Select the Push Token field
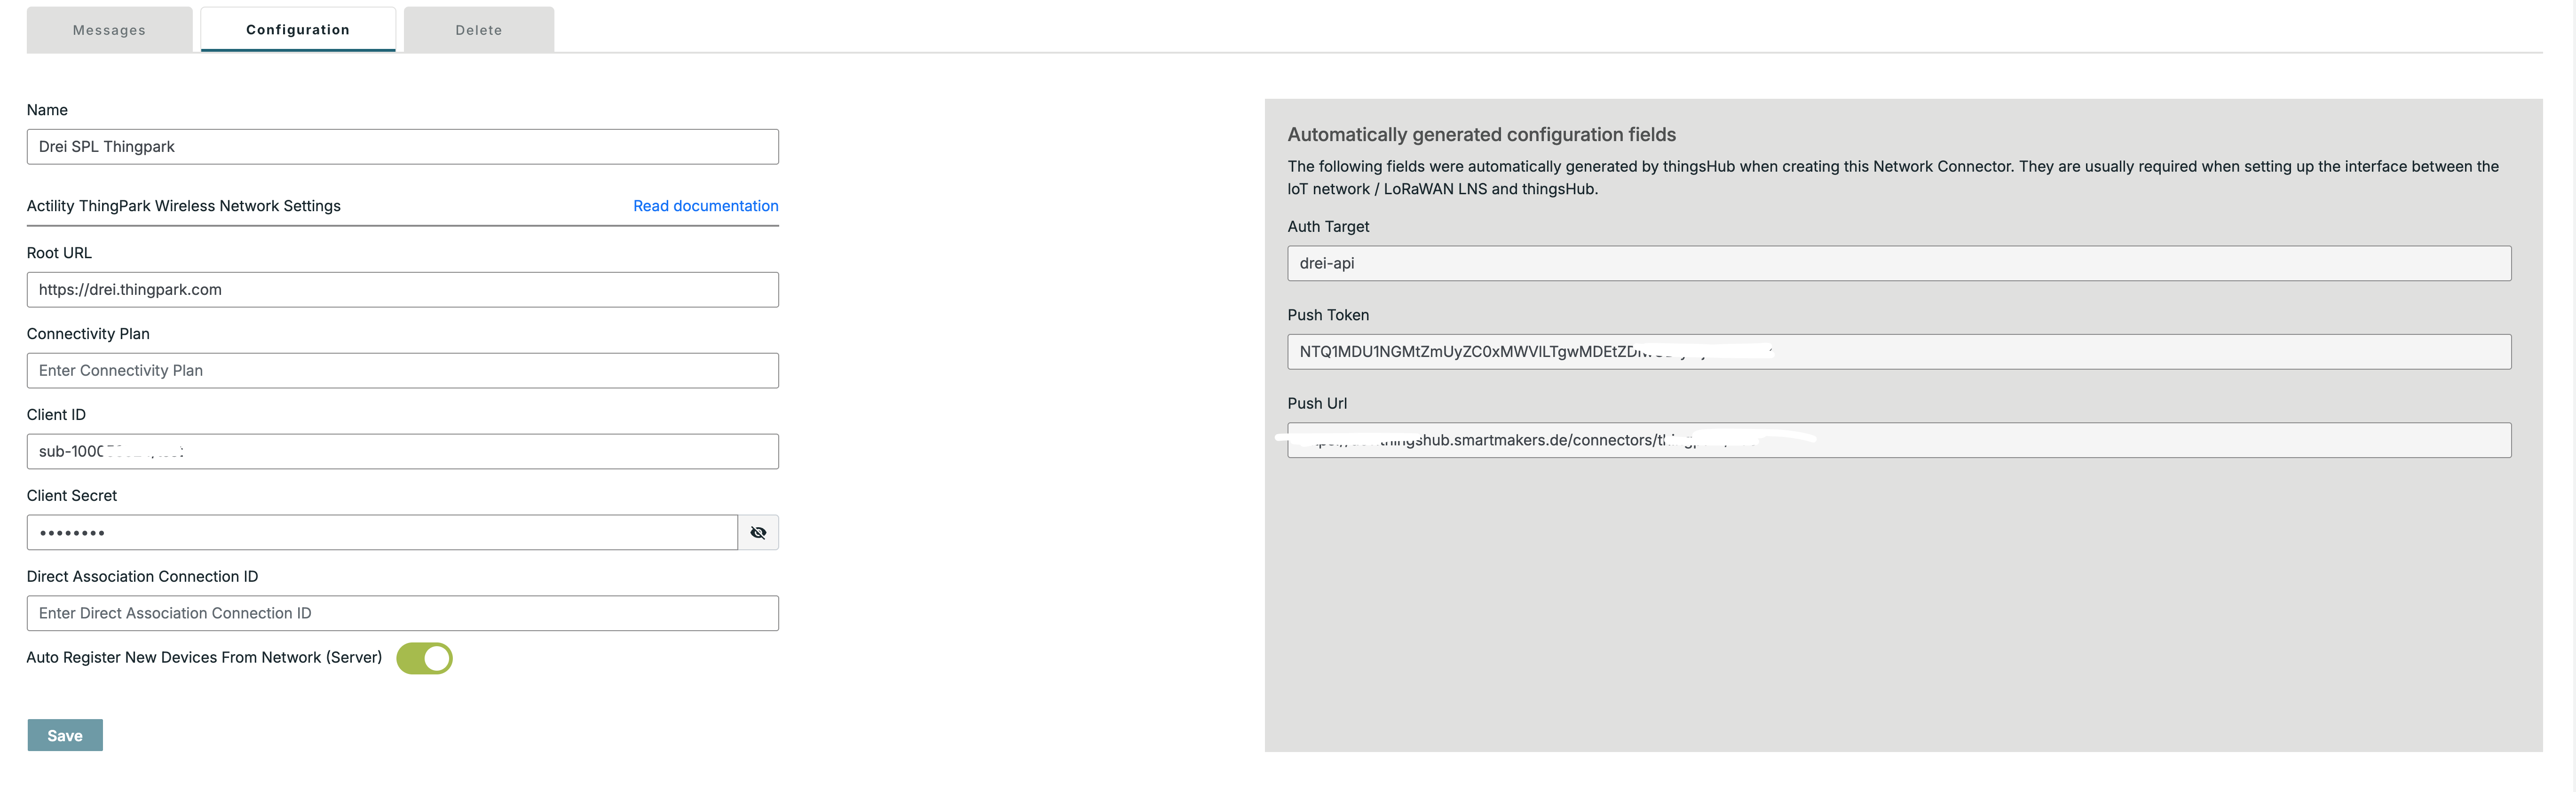The image size is (2576, 792). click(x=1898, y=352)
